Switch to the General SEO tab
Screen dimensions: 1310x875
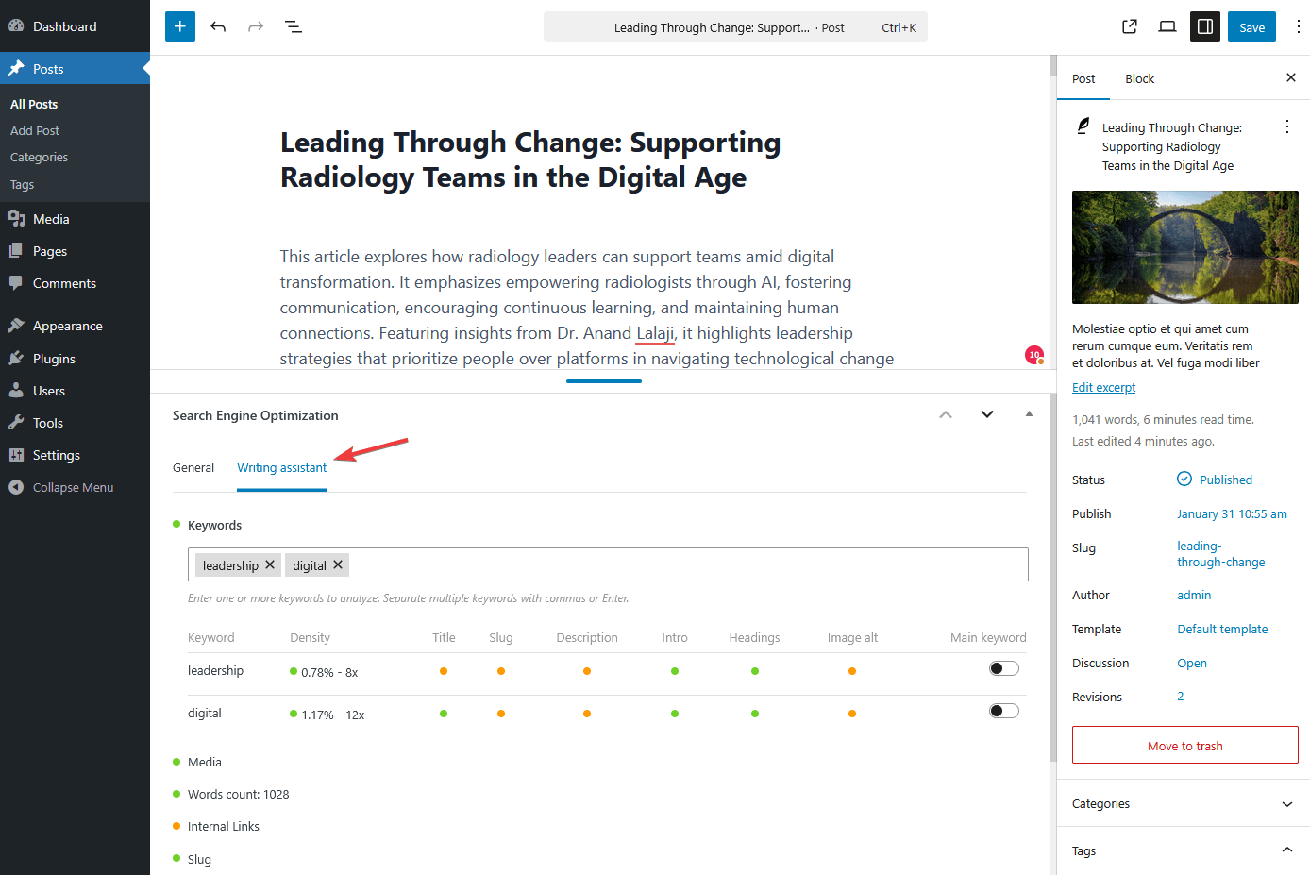coord(193,468)
